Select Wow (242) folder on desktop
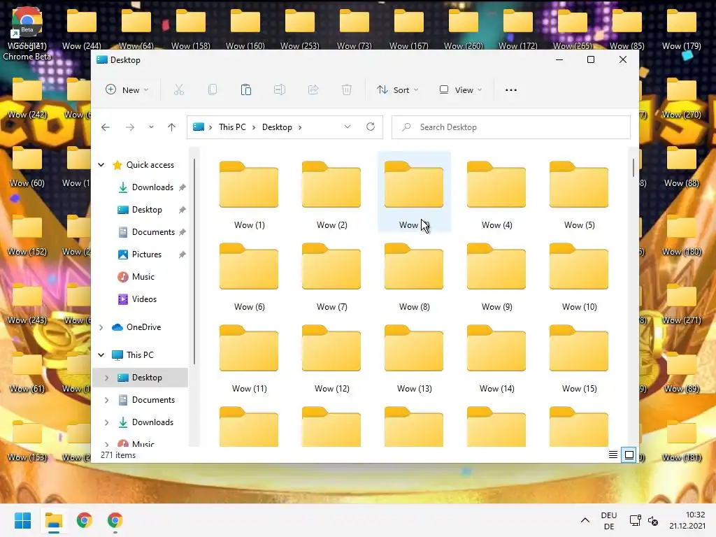716x537 pixels. click(27, 96)
